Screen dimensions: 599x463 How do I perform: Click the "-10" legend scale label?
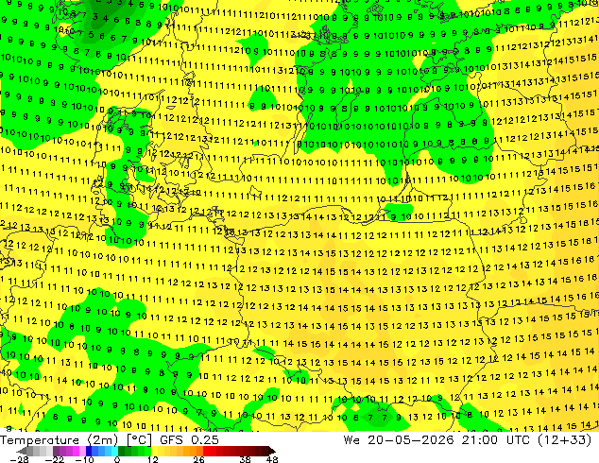click(84, 459)
